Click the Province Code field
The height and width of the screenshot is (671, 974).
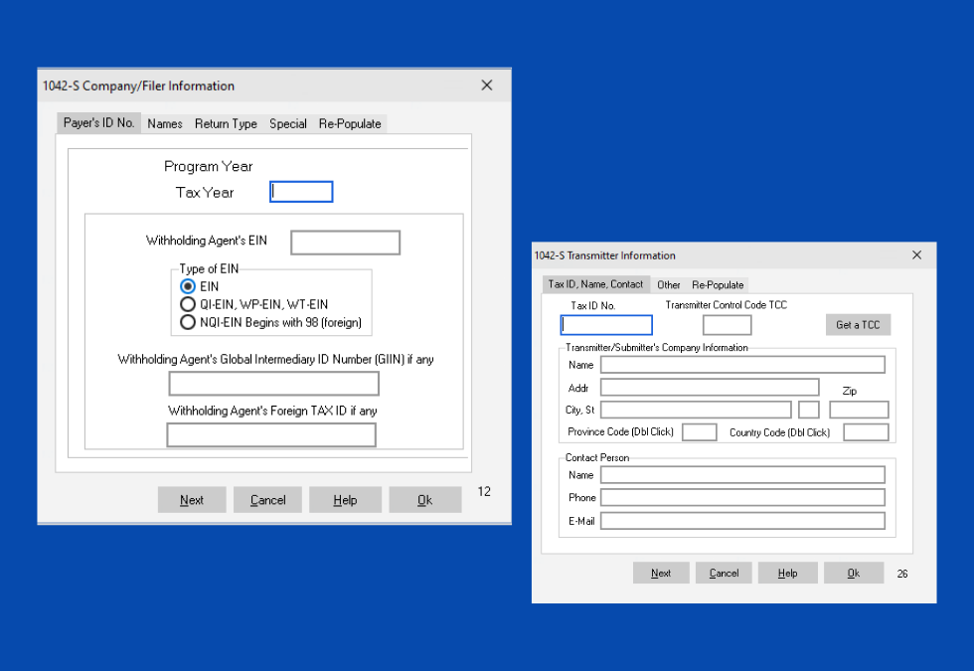tap(699, 432)
